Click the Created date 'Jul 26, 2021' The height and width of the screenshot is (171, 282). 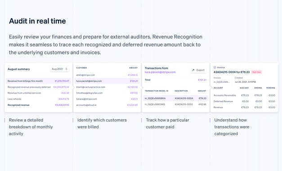[245, 82]
